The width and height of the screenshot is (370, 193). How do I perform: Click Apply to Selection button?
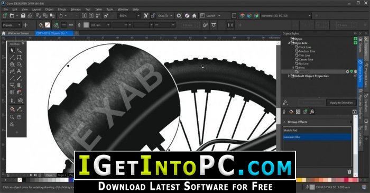click(341, 103)
